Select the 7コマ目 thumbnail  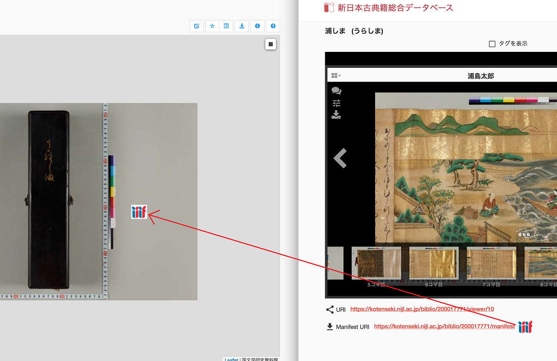(x=491, y=263)
